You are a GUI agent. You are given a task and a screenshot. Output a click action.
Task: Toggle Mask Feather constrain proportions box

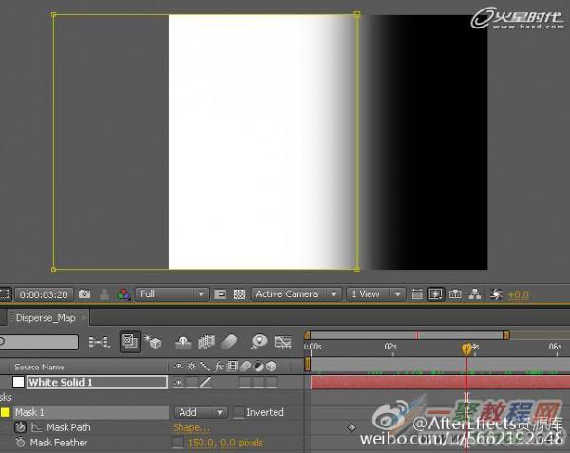pos(178,443)
